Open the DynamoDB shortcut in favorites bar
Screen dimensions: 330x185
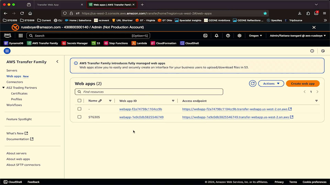point(13,43)
